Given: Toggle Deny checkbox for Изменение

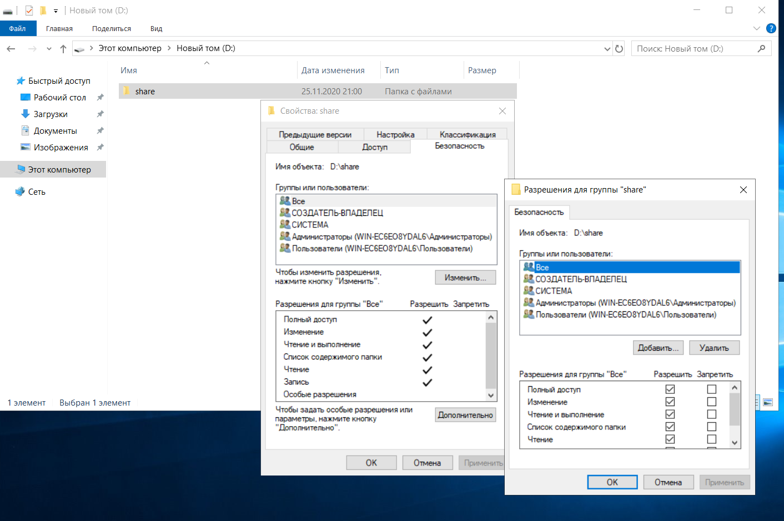Looking at the screenshot, I should point(712,402).
